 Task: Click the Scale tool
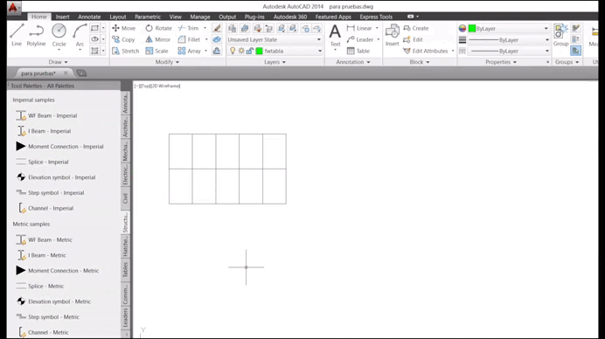click(x=156, y=51)
